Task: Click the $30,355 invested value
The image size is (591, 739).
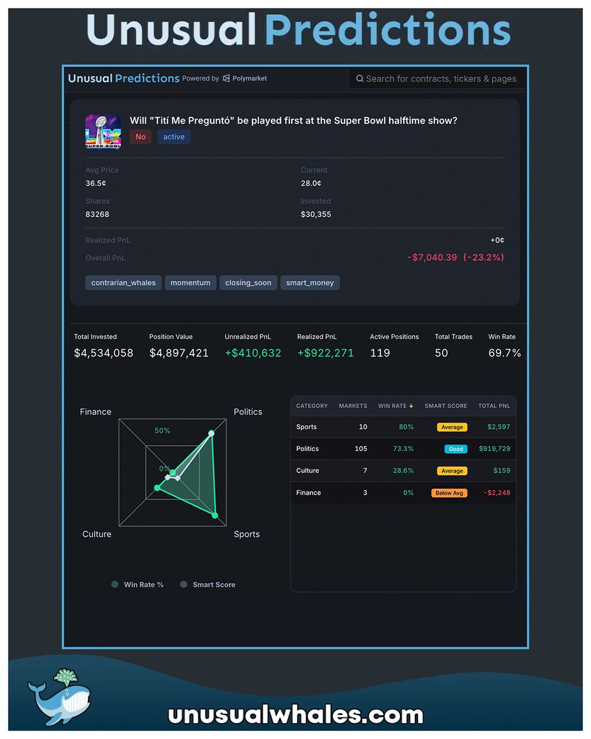Action: click(316, 214)
